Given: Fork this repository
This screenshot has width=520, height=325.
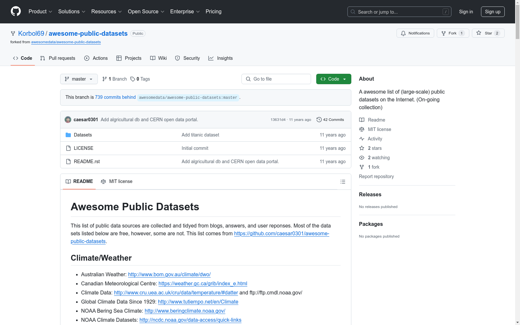Looking at the screenshot, I should coord(453,33).
